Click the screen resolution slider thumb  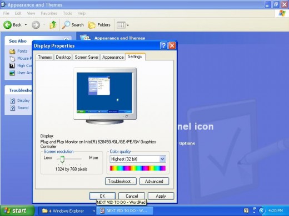pos(62,159)
